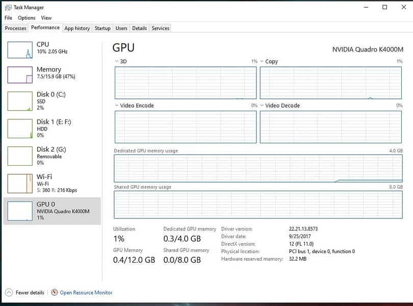Screen dimensions: 413x306
Task: Open the 3D engine graph dropdown
Action: (117, 61)
